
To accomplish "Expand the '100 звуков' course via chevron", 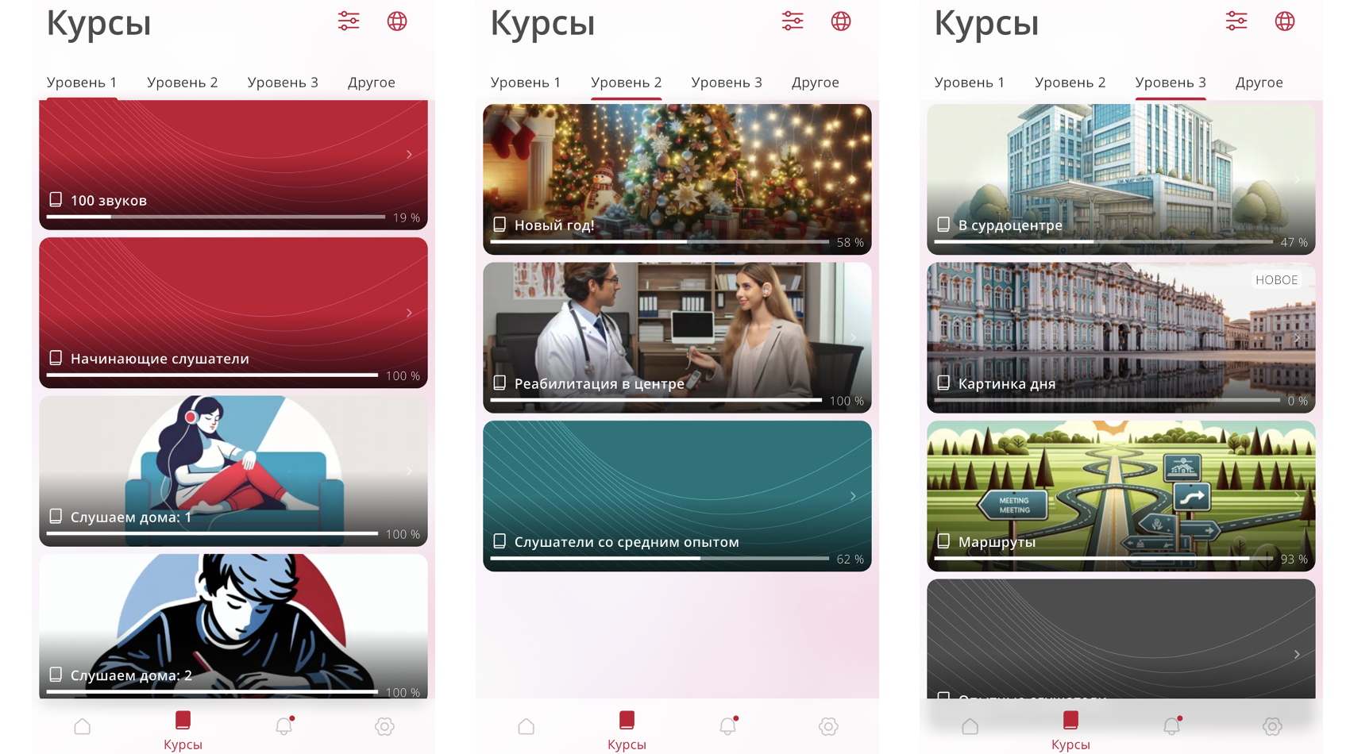I will [x=409, y=155].
